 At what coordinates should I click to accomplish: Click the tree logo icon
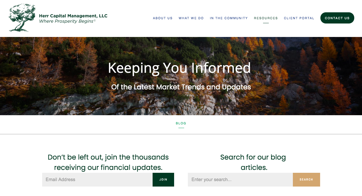point(22,18)
